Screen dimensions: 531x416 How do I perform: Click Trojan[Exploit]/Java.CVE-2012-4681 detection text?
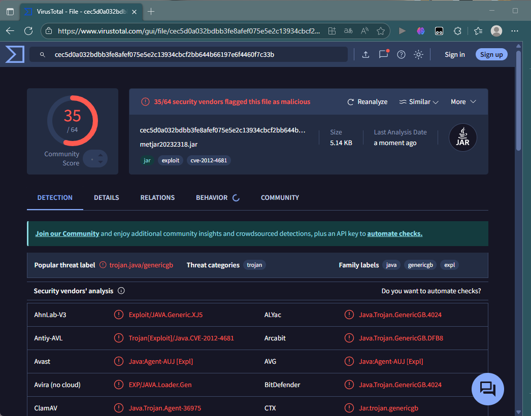tap(181, 338)
